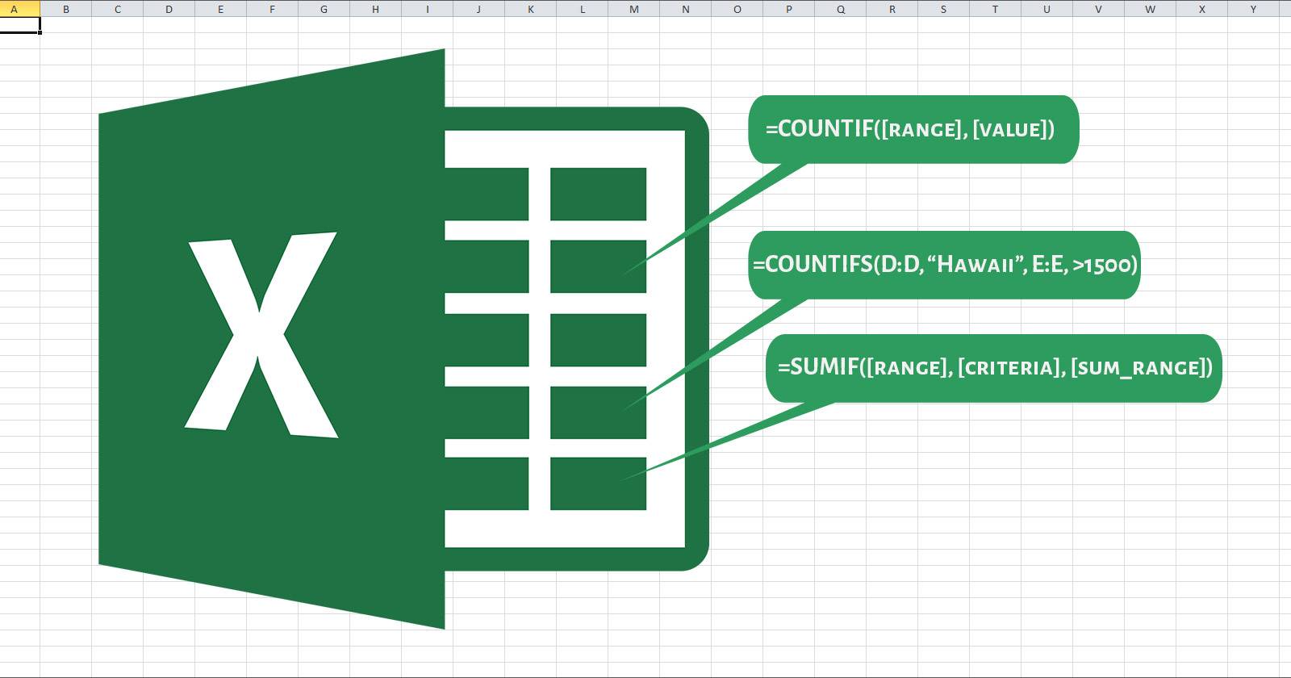Viewport: 1291px width, 678px height.
Task: Select entire column K via header
Action: [x=531, y=10]
